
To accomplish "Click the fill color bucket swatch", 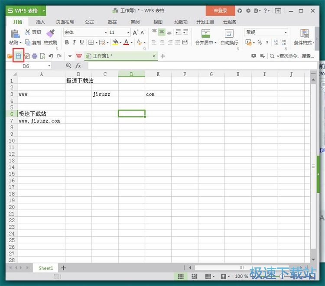I will pyautogui.click(x=115, y=42).
